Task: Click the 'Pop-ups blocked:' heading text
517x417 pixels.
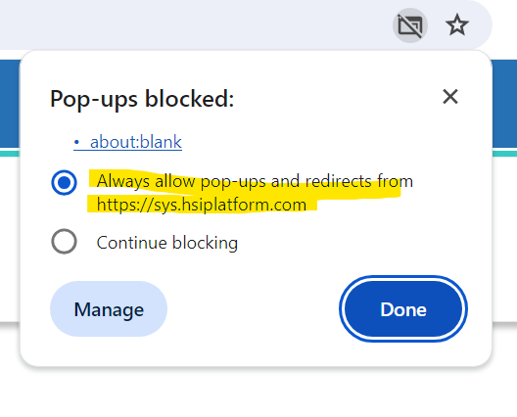Action: [142, 99]
